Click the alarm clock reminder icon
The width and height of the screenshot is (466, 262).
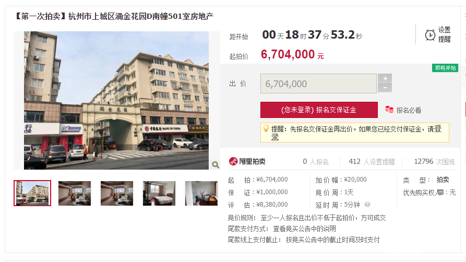tap(430, 35)
